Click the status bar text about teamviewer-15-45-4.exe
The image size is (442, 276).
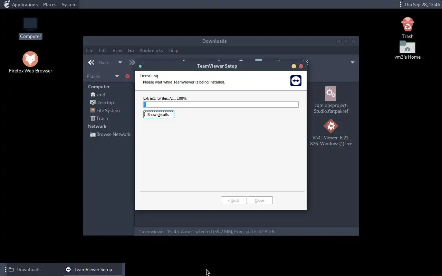207,231
